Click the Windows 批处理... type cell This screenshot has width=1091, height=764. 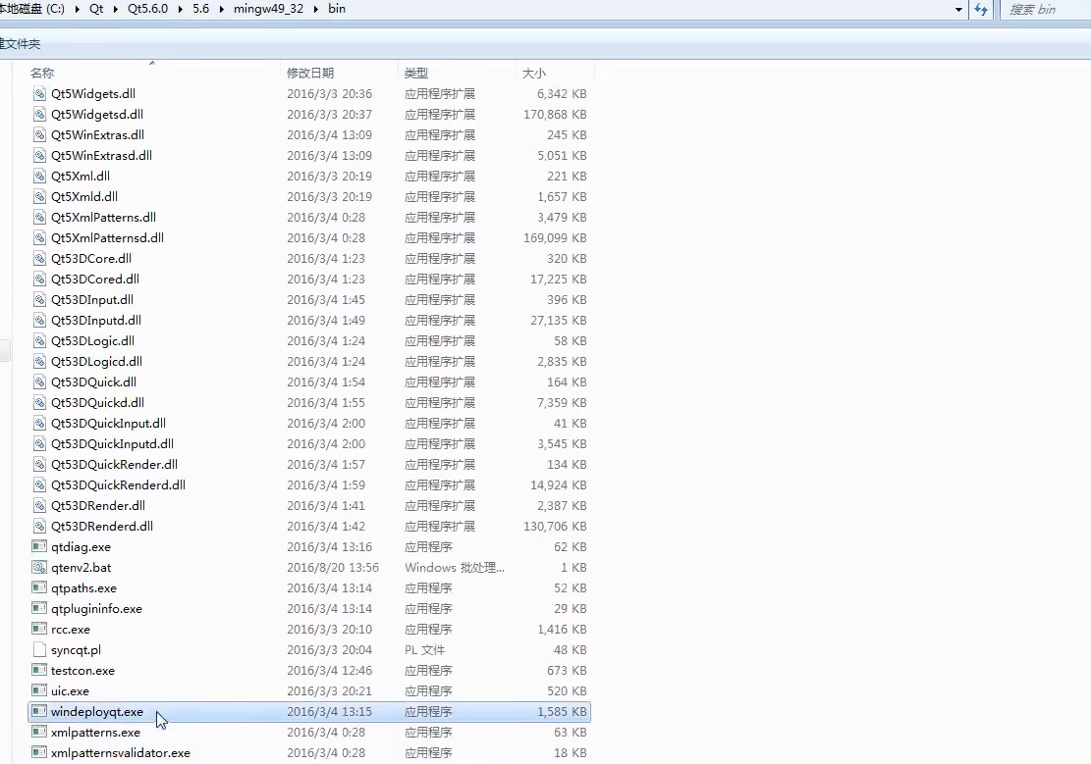(455, 567)
